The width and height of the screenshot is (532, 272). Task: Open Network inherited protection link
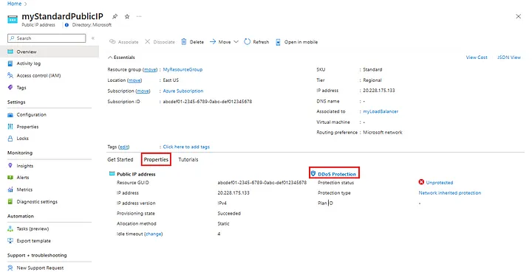click(x=449, y=192)
